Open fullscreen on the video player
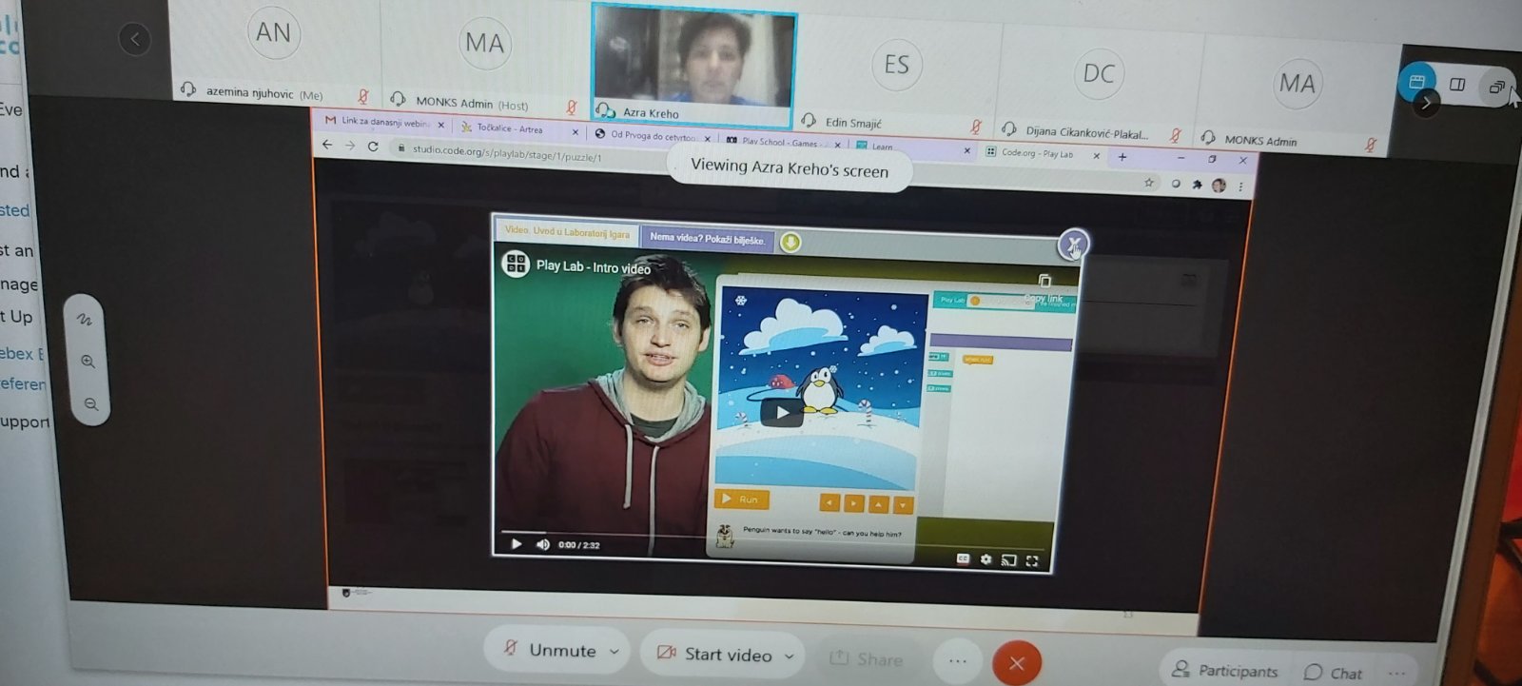This screenshot has height=686, width=1522. (1032, 561)
